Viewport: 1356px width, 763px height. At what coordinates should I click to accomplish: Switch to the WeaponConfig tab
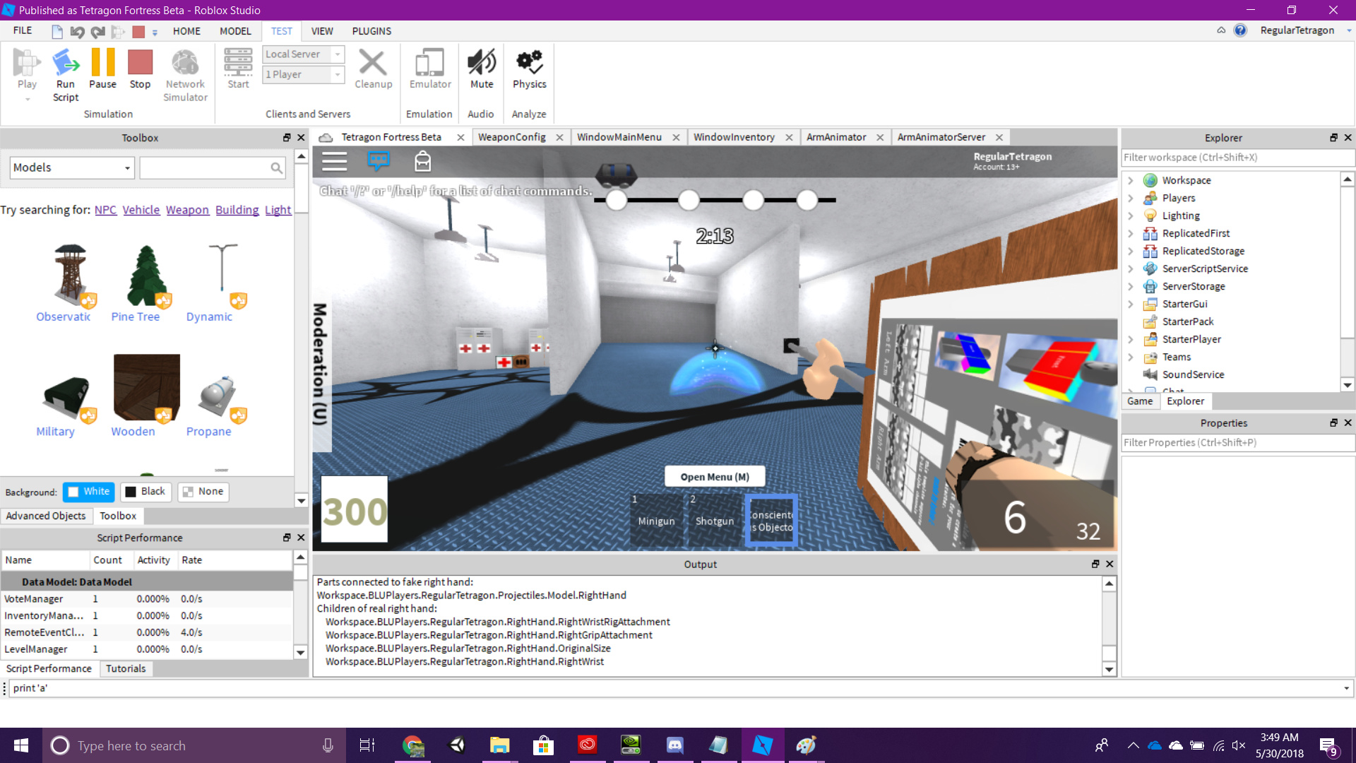pyautogui.click(x=513, y=136)
